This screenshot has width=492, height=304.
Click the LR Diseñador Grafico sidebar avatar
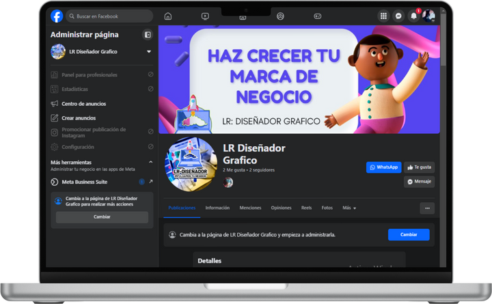(x=58, y=51)
